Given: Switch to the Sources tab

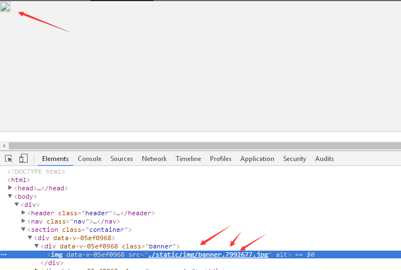Looking at the screenshot, I should click(121, 159).
